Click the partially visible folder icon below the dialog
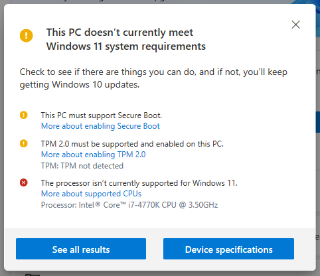This screenshot has width=320, height=276. click(x=33, y=275)
